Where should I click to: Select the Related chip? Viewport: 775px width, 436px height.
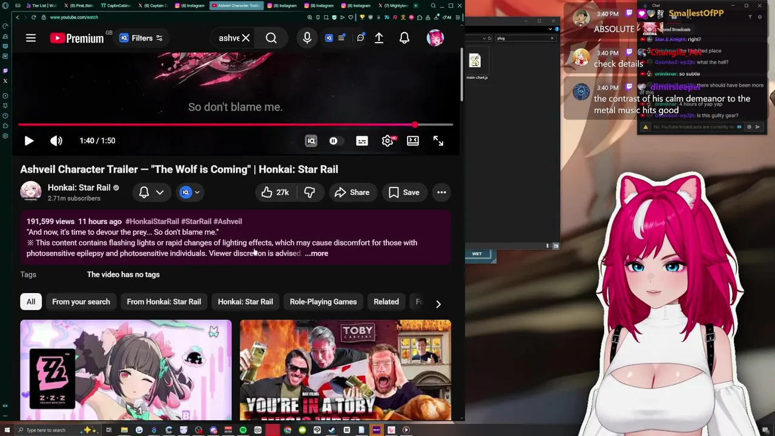click(x=386, y=302)
